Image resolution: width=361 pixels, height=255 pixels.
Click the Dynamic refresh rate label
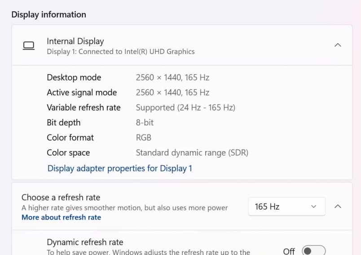click(85, 242)
